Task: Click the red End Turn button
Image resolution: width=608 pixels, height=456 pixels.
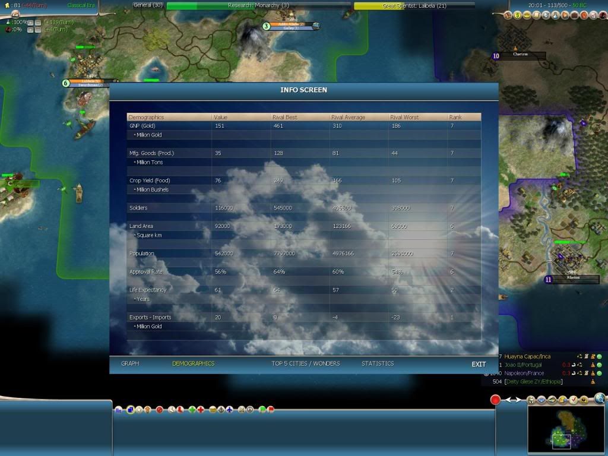Action: coord(495,400)
